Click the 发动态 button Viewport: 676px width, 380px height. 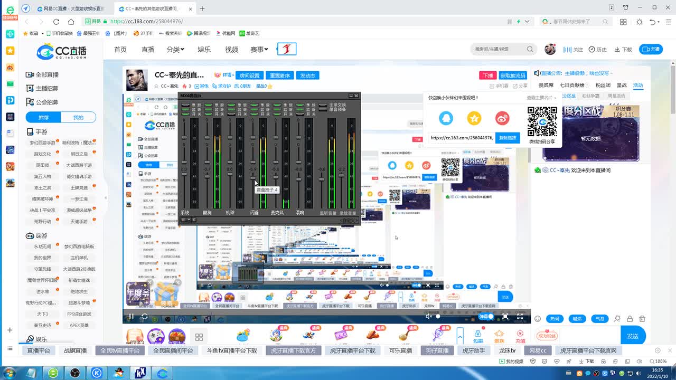click(307, 75)
